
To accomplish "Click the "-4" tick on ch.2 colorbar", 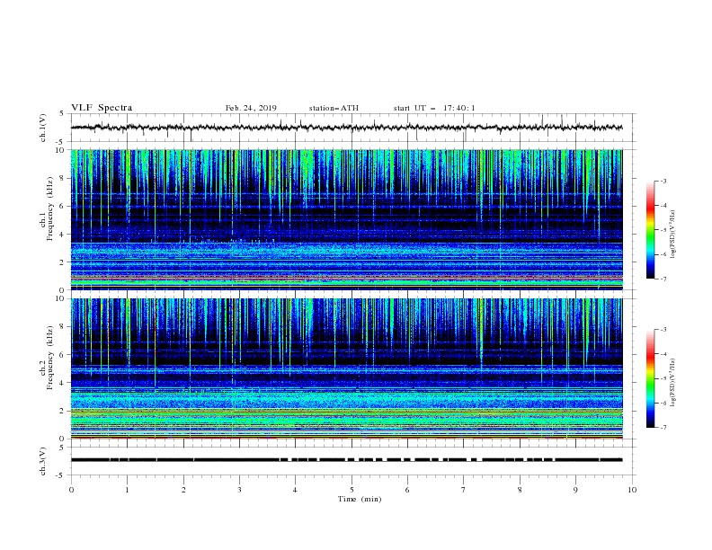I will 663,354.
